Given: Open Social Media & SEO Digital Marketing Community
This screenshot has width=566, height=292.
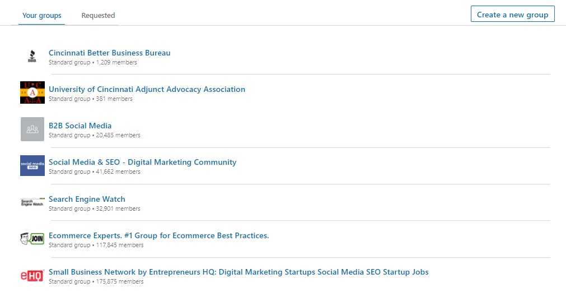Looking at the screenshot, I should [143, 163].
